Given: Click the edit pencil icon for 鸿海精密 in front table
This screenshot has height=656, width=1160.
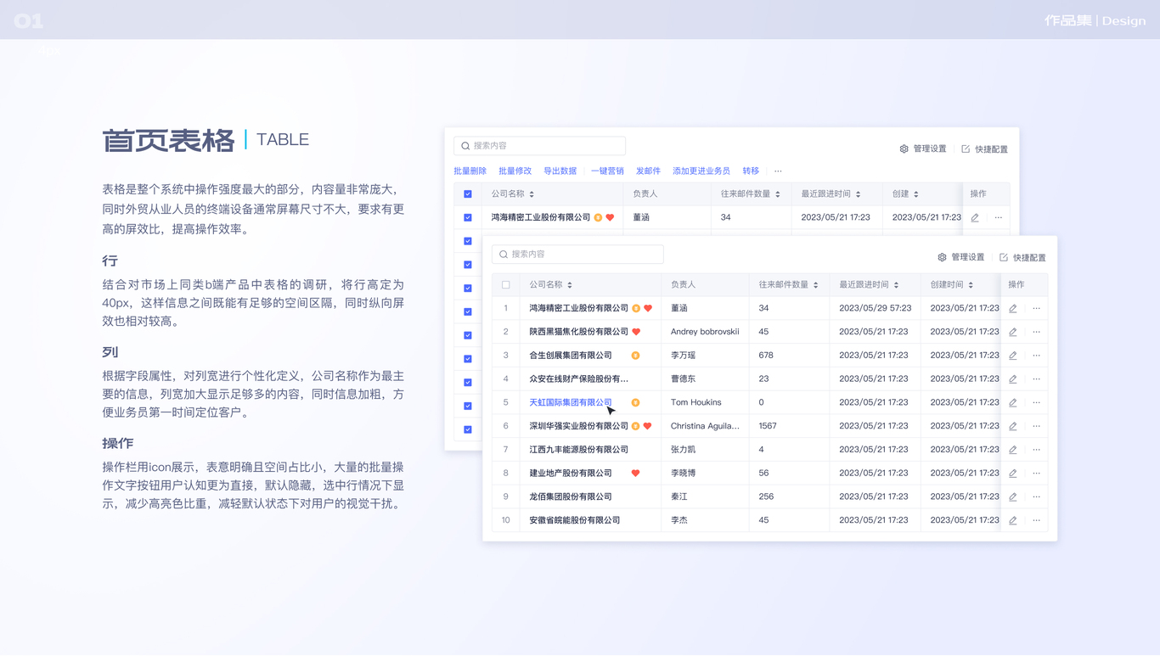Looking at the screenshot, I should (x=1013, y=309).
